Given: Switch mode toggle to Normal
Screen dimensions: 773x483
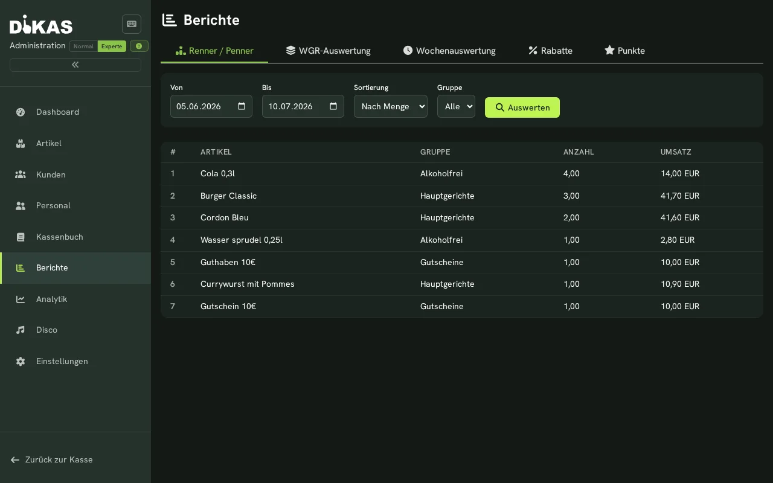Looking at the screenshot, I should click(x=83, y=46).
